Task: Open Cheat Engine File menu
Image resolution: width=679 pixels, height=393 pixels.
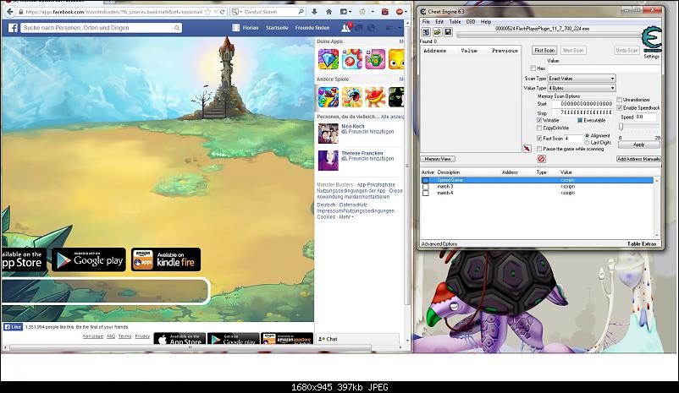Action: pos(426,22)
